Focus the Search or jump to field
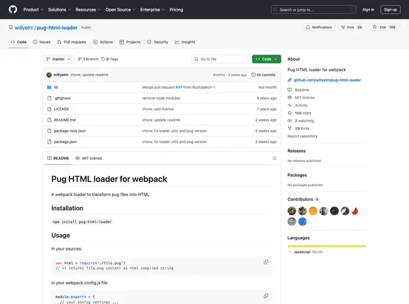This screenshot has height=304, width=409. click(313, 9)
